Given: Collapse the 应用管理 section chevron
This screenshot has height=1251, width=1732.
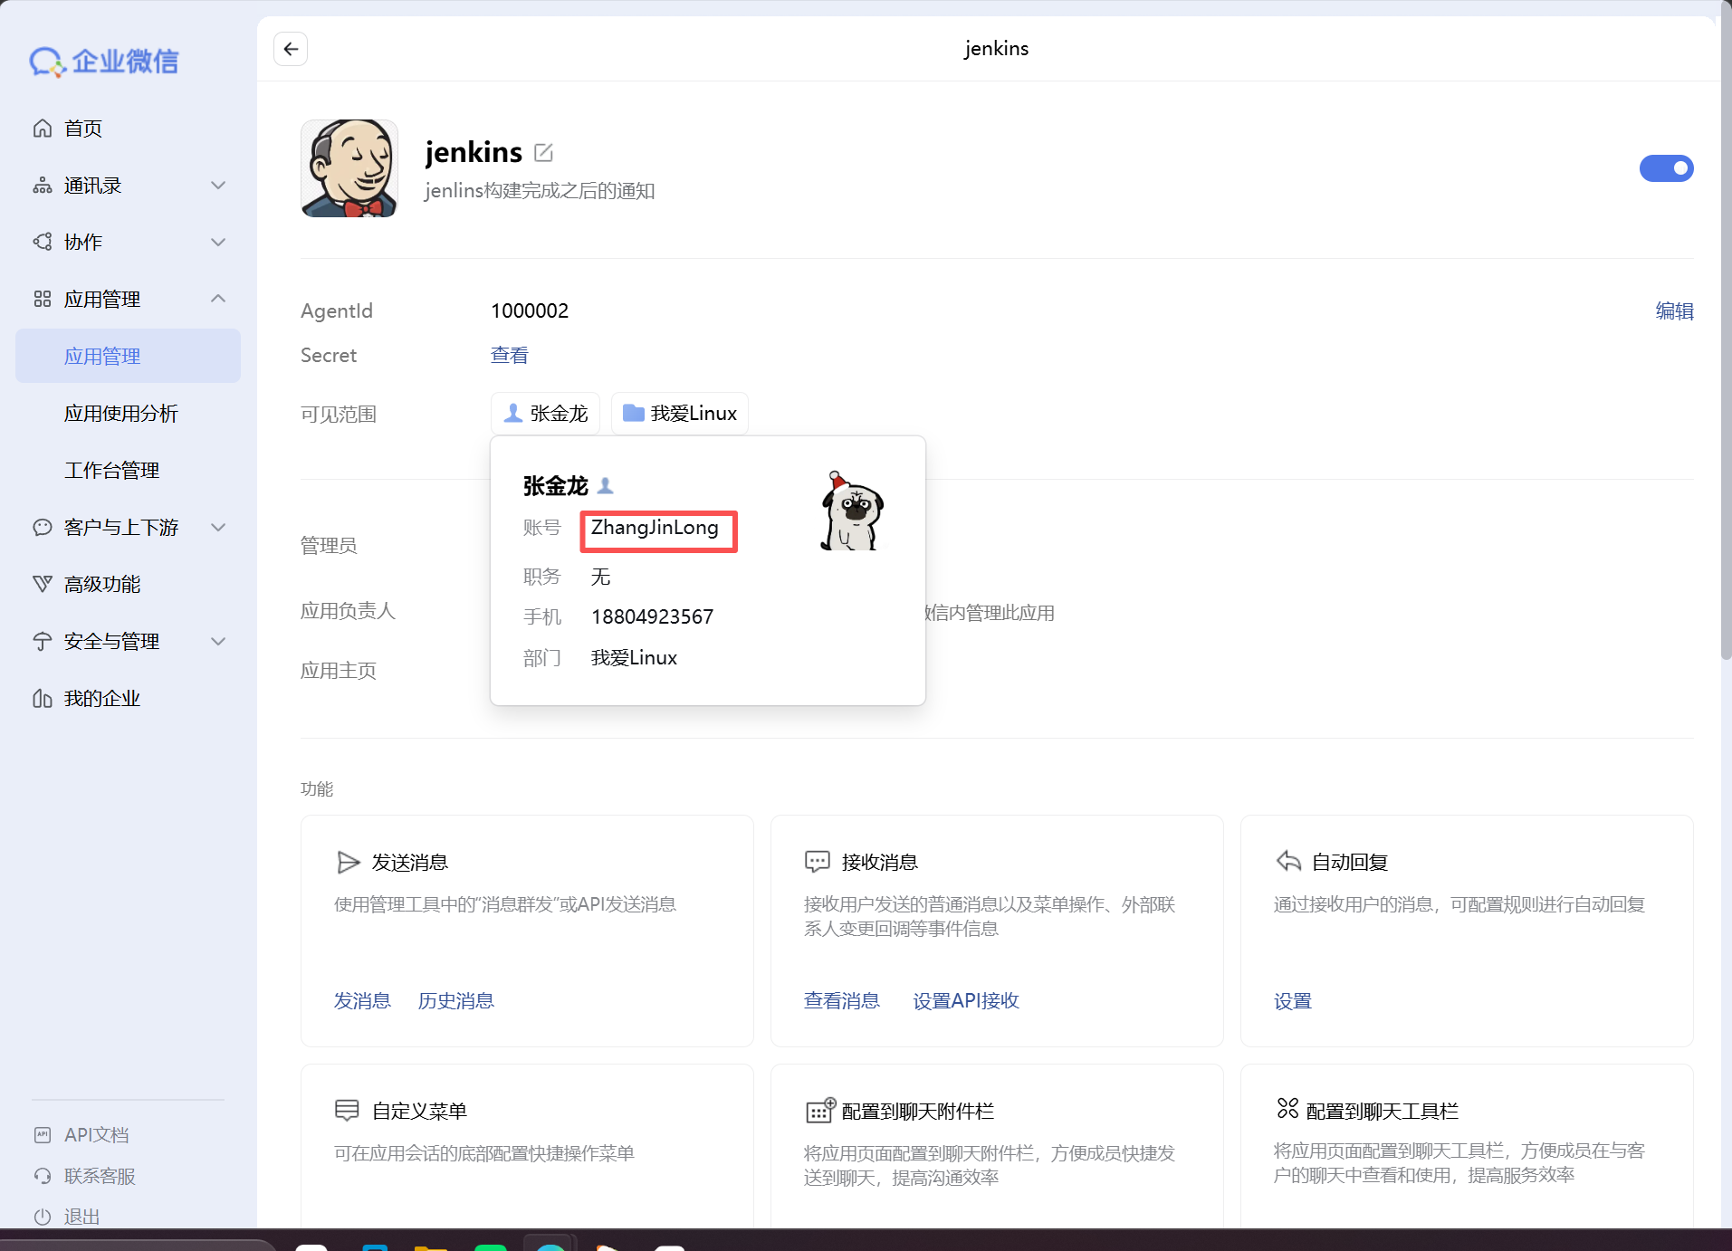Looking at the screenshot, I should (x=218, y=299).
